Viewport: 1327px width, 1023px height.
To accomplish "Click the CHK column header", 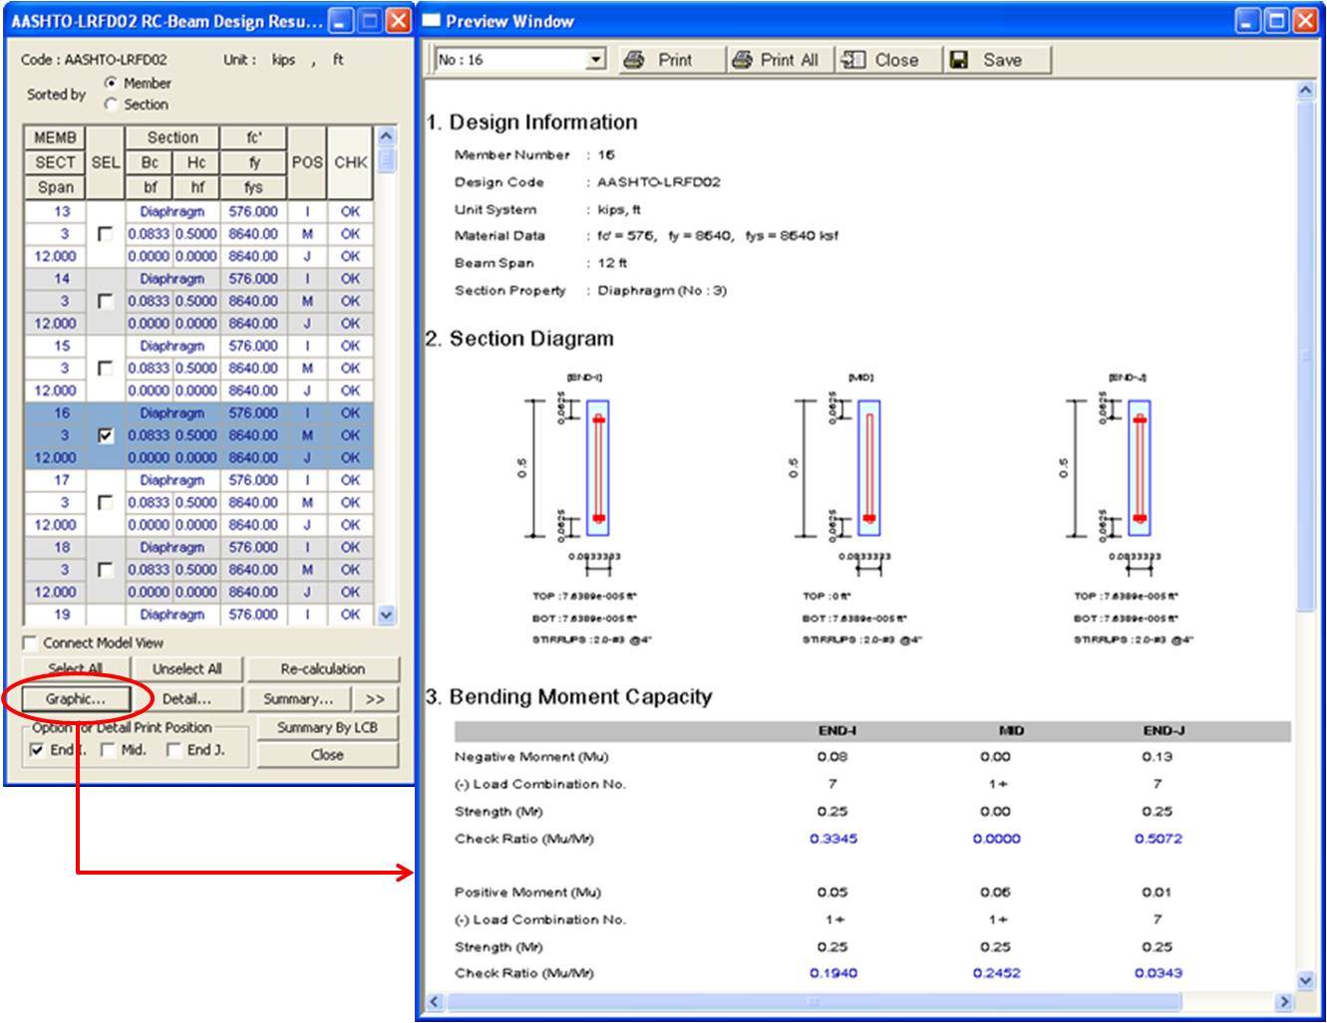I will tap(350, 162).
